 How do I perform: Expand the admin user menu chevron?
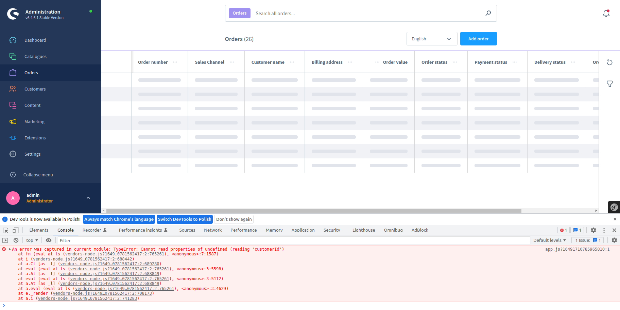[88, 198]
